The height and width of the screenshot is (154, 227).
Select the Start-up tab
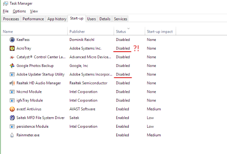pos(77,18)
